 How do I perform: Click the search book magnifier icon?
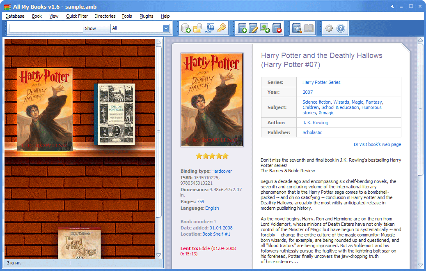[297, 28]
